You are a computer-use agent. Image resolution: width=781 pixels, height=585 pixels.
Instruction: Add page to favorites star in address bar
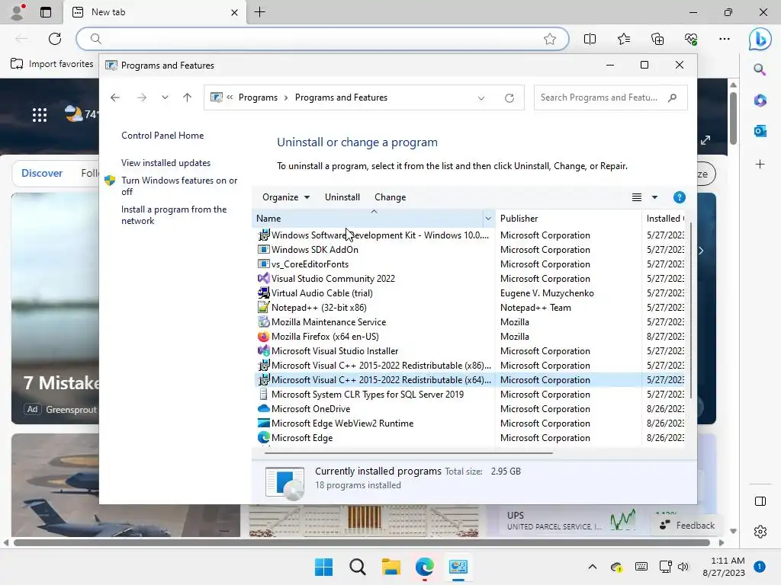click(x=550, y=39)
